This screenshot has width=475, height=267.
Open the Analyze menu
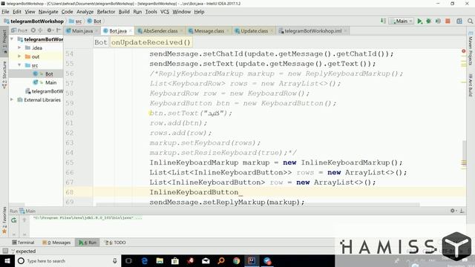pos(85,12)
